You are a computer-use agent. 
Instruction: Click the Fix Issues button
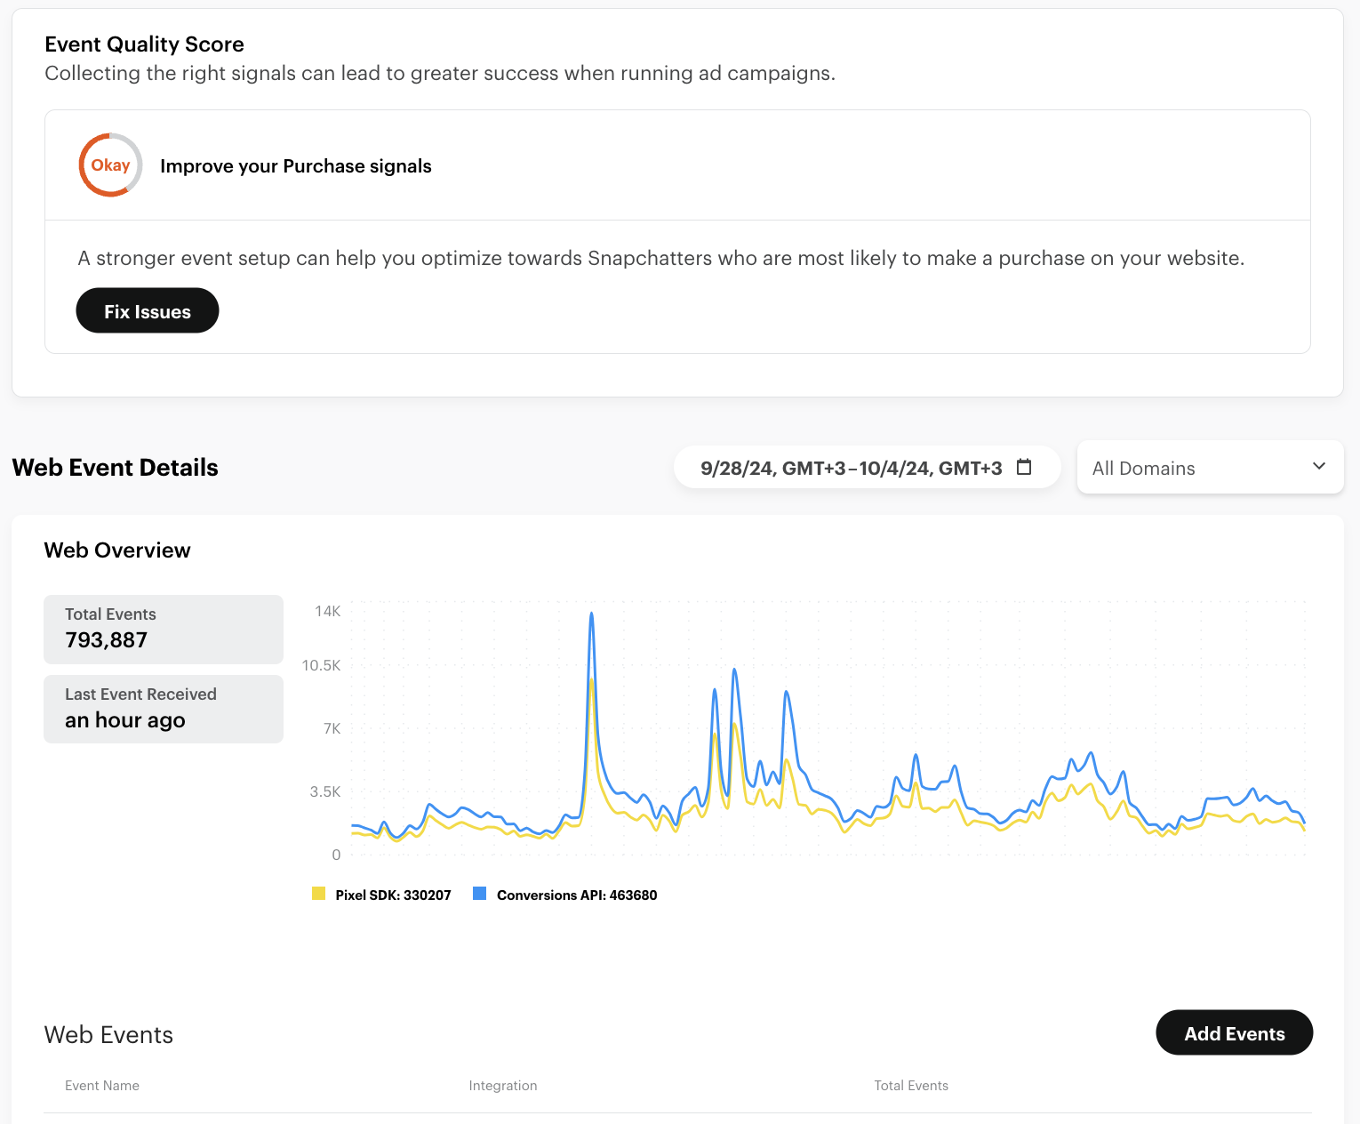pyautogui.click(x=147, y=310)
